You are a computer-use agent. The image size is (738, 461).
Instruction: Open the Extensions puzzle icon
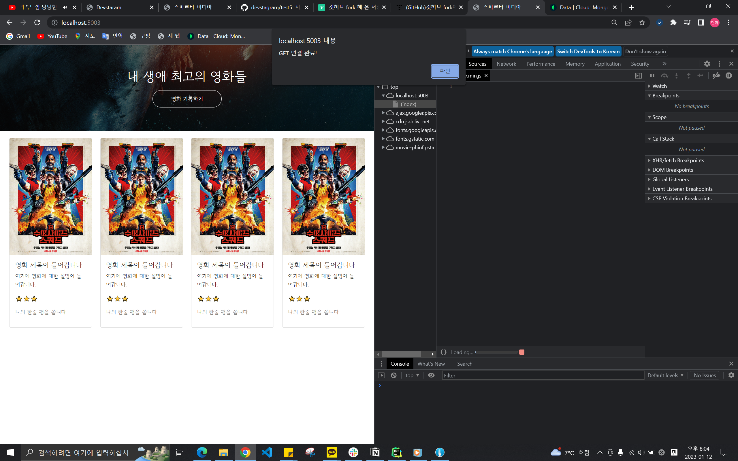(673, 22)
